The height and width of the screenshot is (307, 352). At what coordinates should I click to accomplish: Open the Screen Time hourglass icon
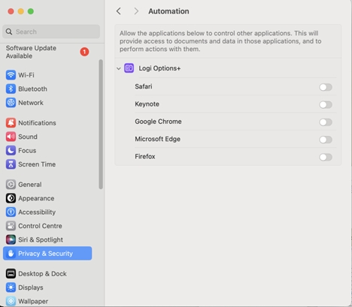[x=11, y=164]
